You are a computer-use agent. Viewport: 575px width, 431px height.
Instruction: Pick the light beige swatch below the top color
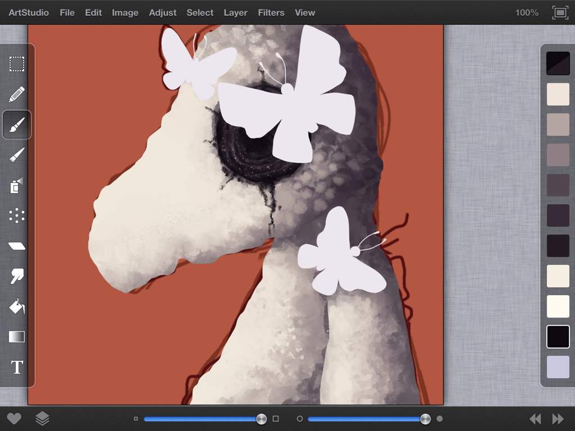click(558, 94)
